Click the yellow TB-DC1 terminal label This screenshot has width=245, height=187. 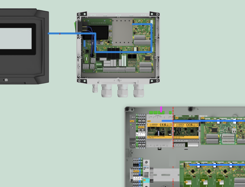[x=142, y=128]
